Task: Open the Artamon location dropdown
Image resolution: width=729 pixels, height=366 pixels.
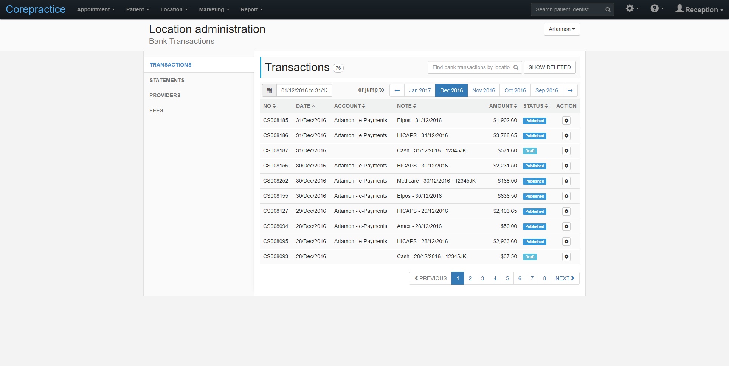Action: [561, 29]
